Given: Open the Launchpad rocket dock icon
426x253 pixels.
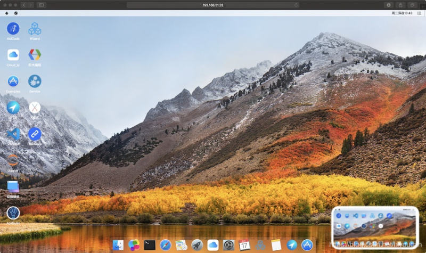Looking at the screenshot, I should pos(197,245).
